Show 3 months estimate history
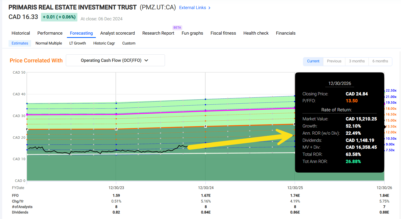The height and width of the screenshot is (219, 401). (357, 62)
